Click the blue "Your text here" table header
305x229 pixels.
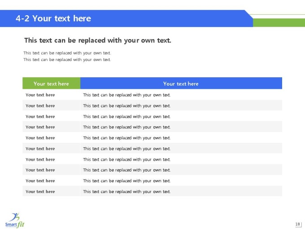(x=181, y=84)
